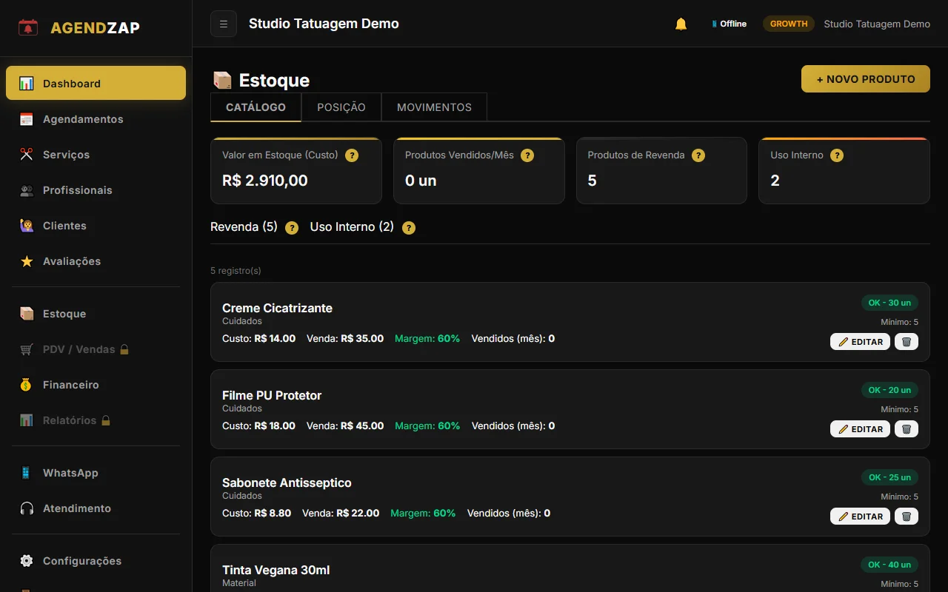
Task: Click help icon next to Uso Interno card
Action: coord(836,155)
